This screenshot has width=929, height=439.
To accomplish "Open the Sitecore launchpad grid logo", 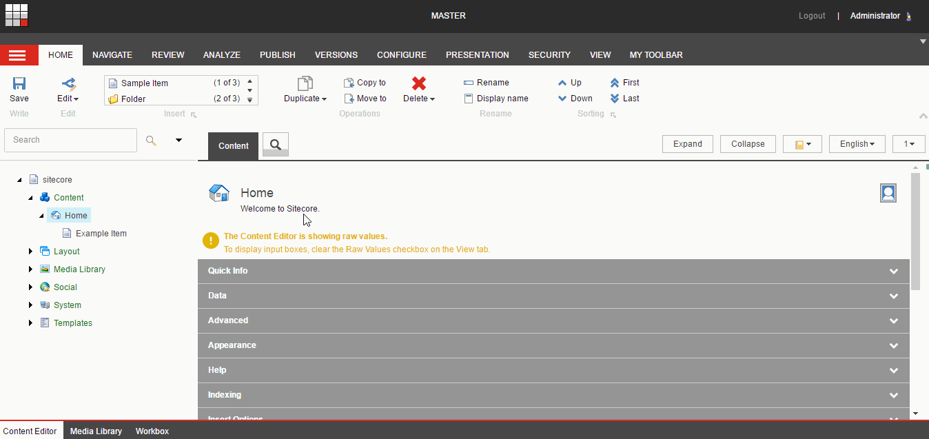I will click(17, 15).
